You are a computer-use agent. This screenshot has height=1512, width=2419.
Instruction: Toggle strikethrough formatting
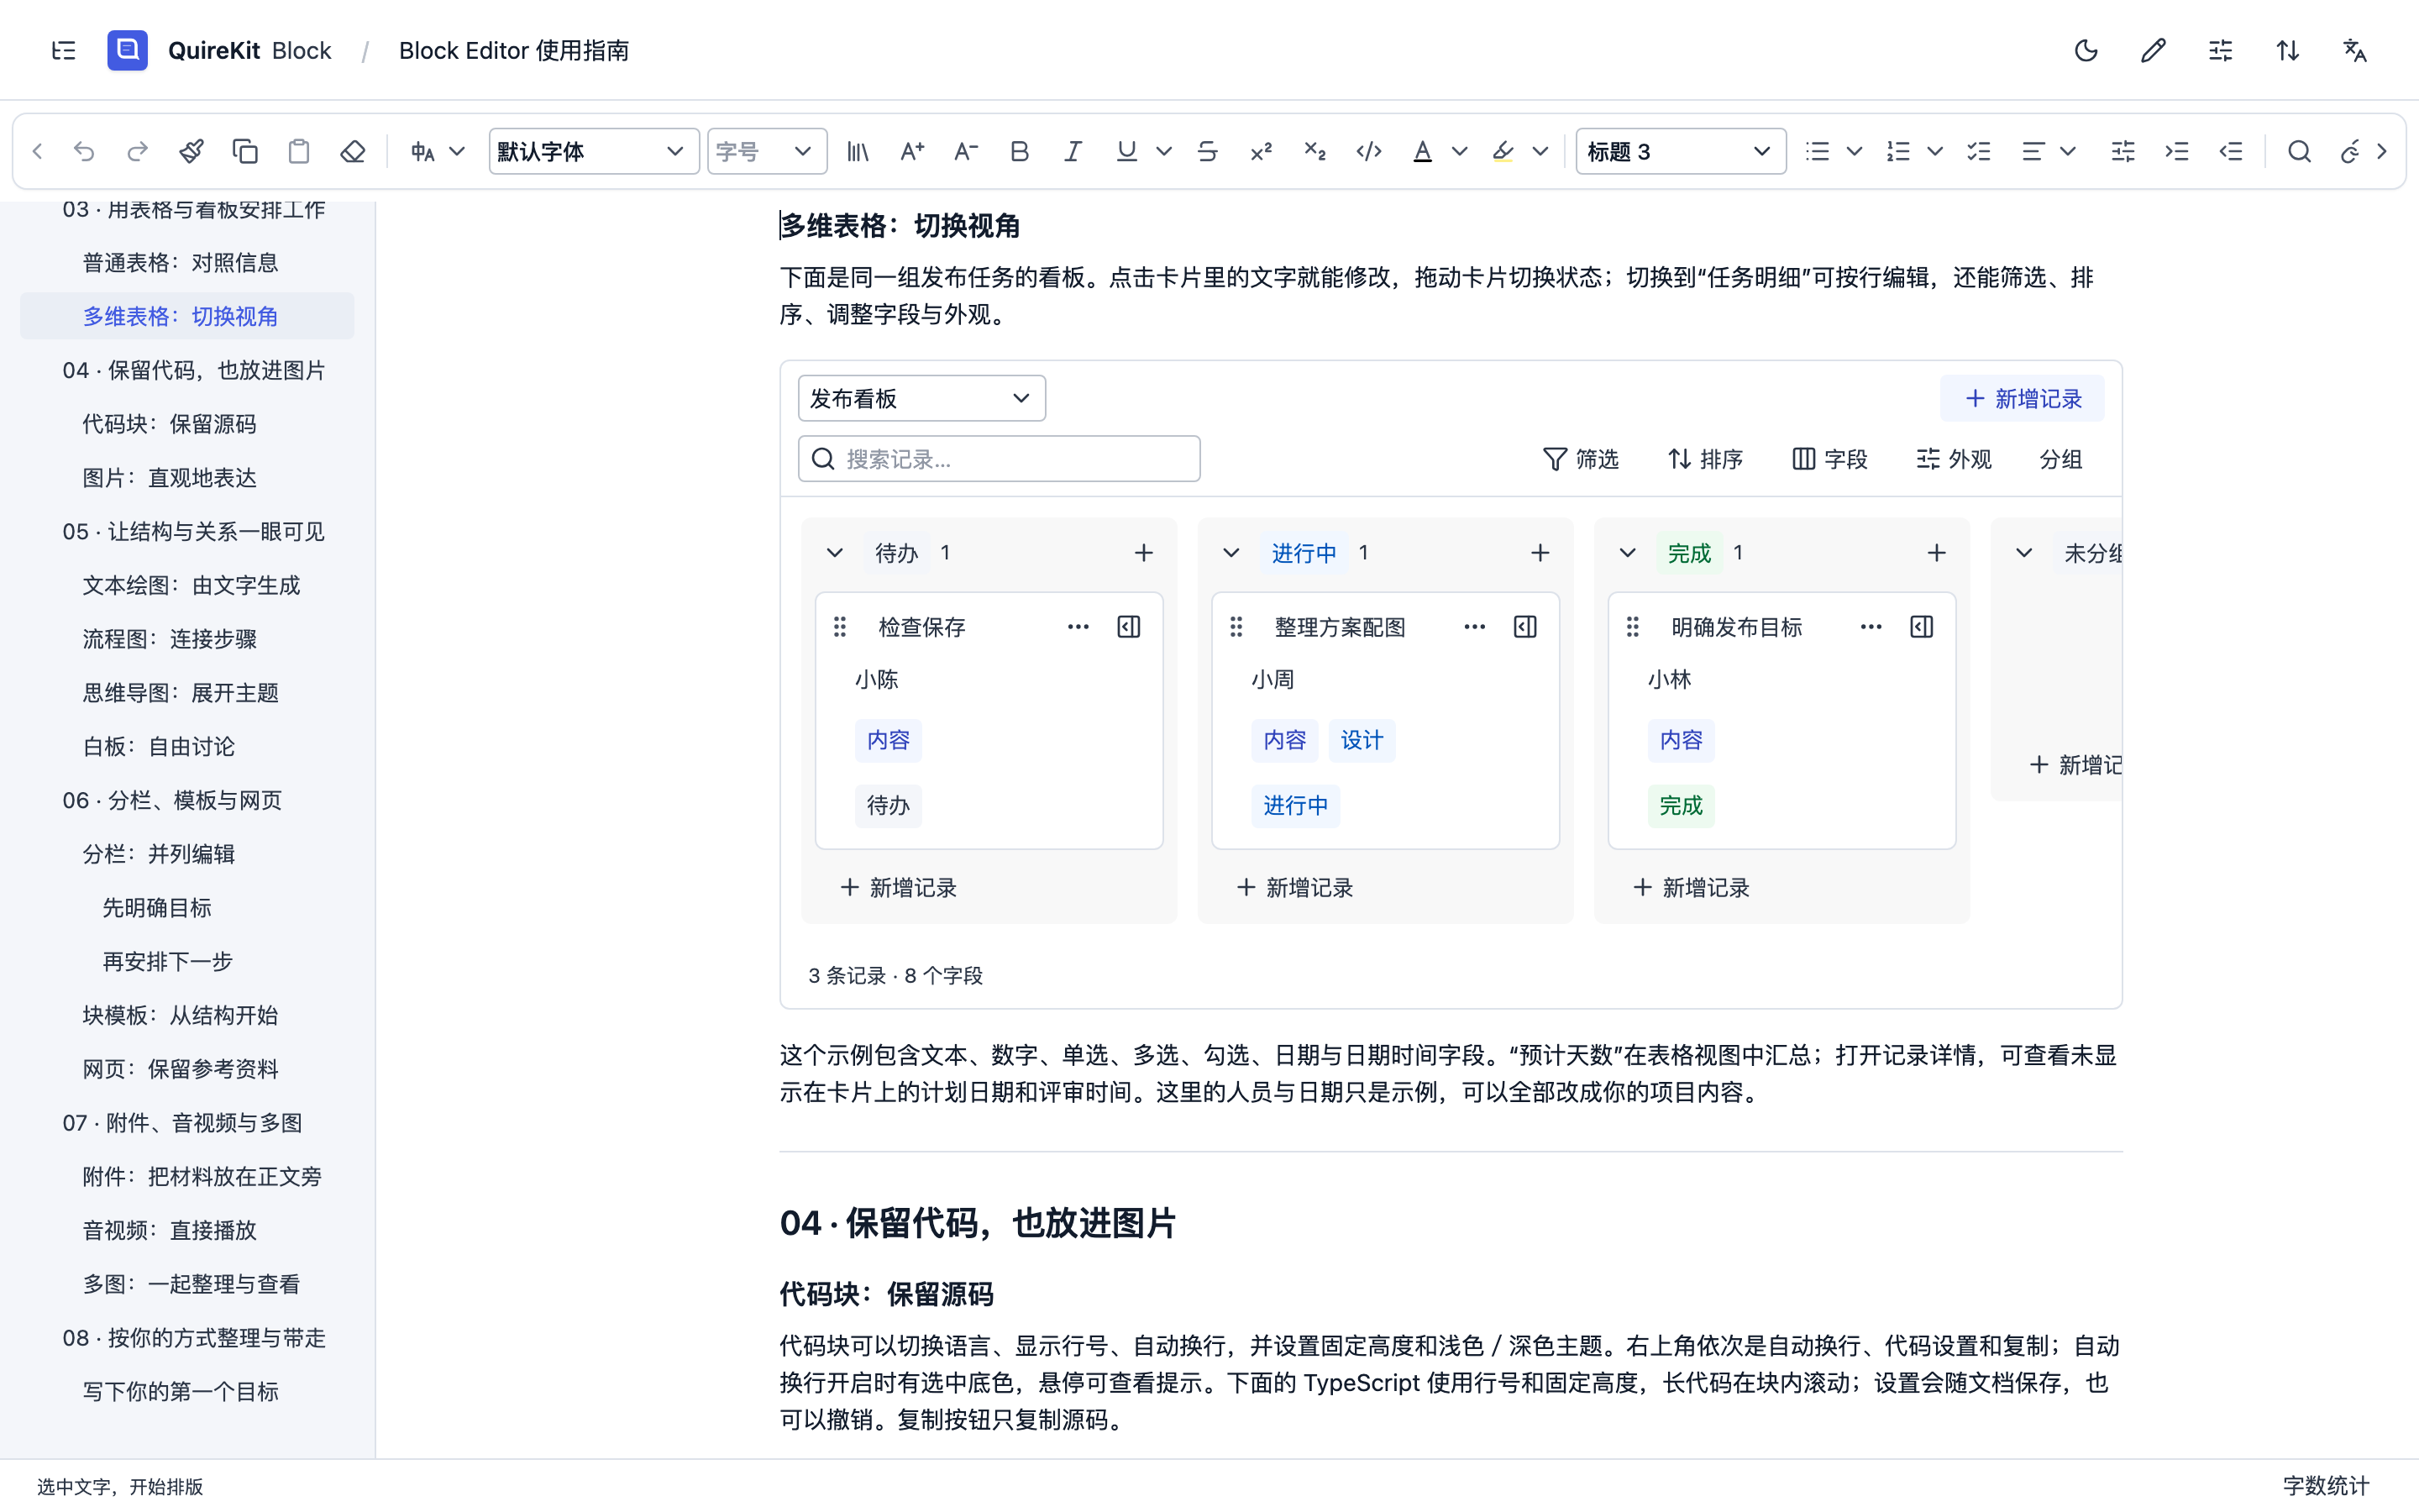tap(1208, 151)
